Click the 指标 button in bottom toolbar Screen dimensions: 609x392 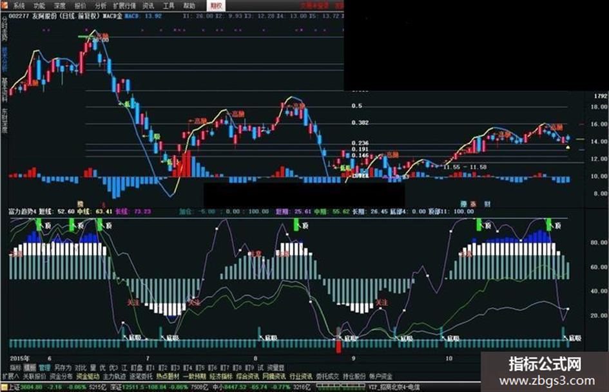(15, 368)
